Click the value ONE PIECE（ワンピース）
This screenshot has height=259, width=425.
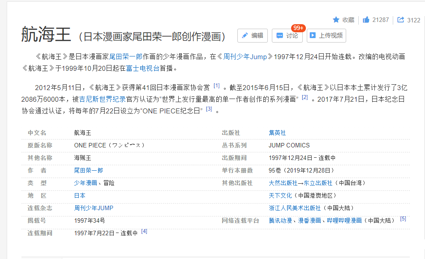[109, 145]
